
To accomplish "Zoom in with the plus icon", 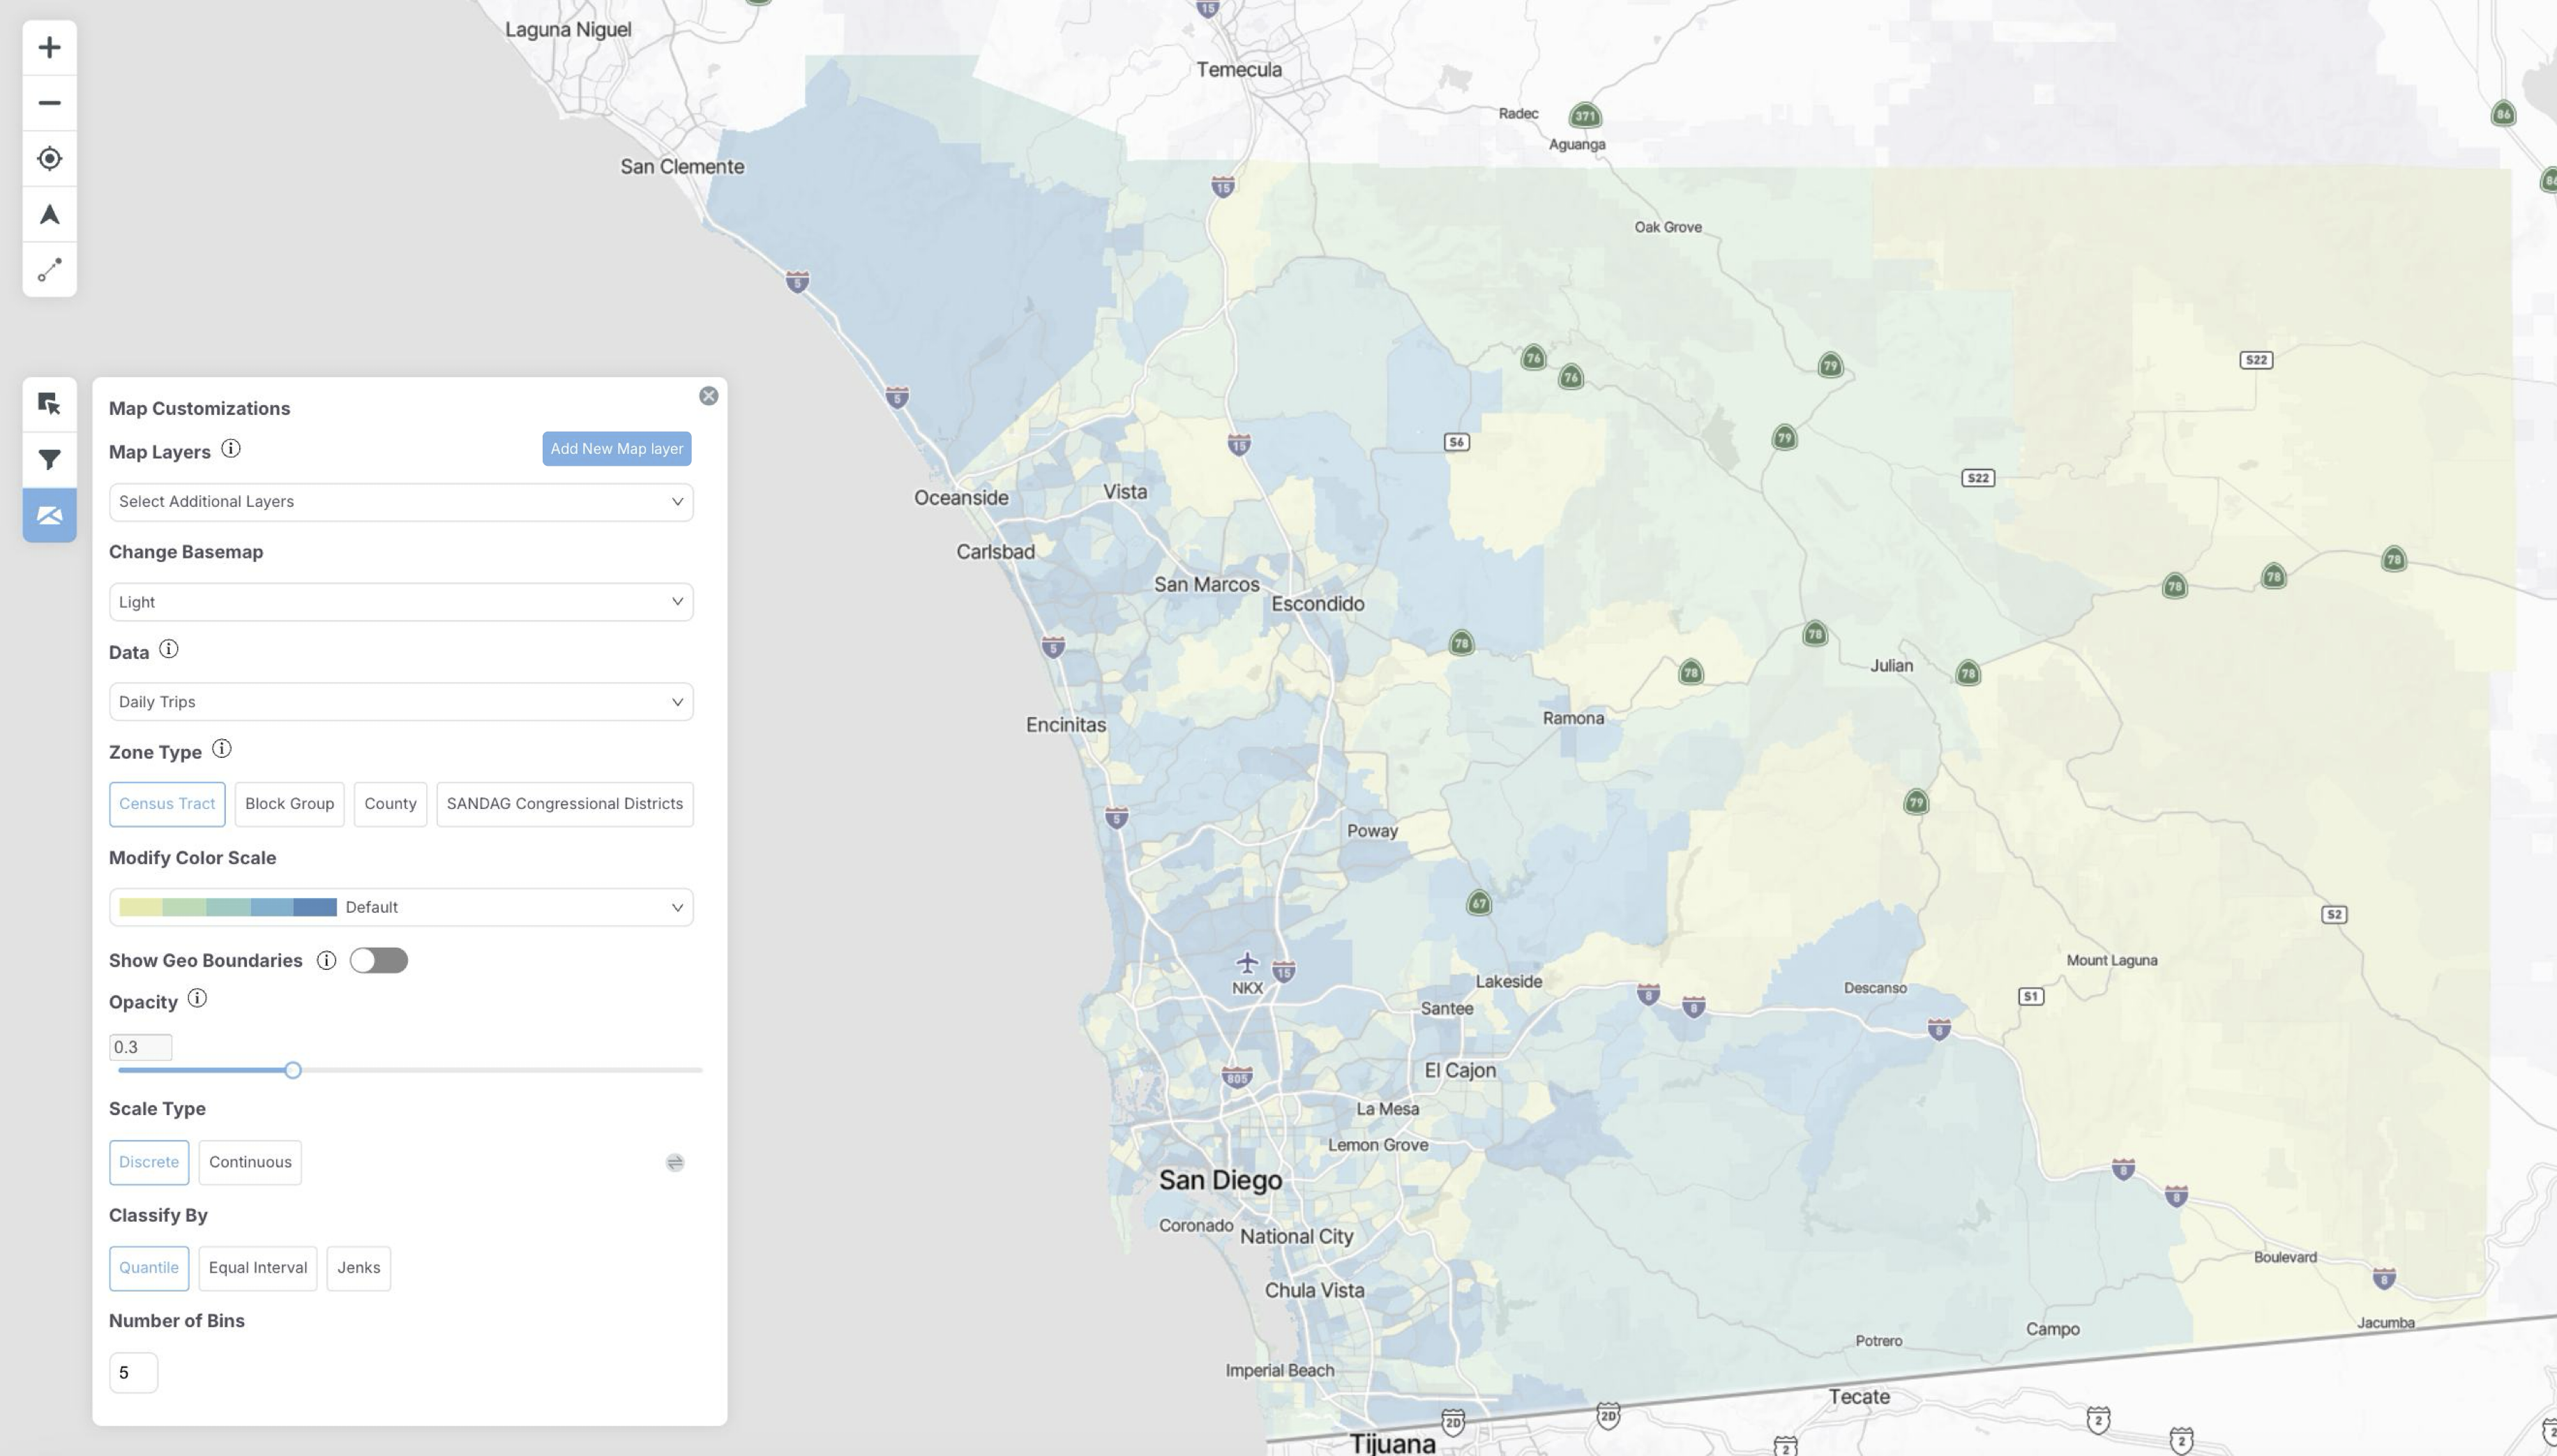I will (49, 47).
